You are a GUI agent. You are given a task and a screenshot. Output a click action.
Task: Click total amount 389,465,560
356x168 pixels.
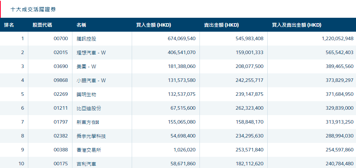[x=340, y=66]
